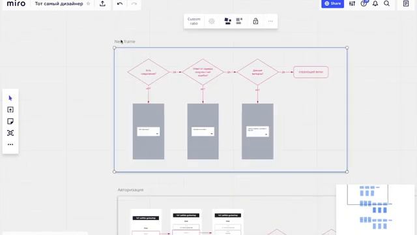Open notifications bell

click(x=375, y=3)
